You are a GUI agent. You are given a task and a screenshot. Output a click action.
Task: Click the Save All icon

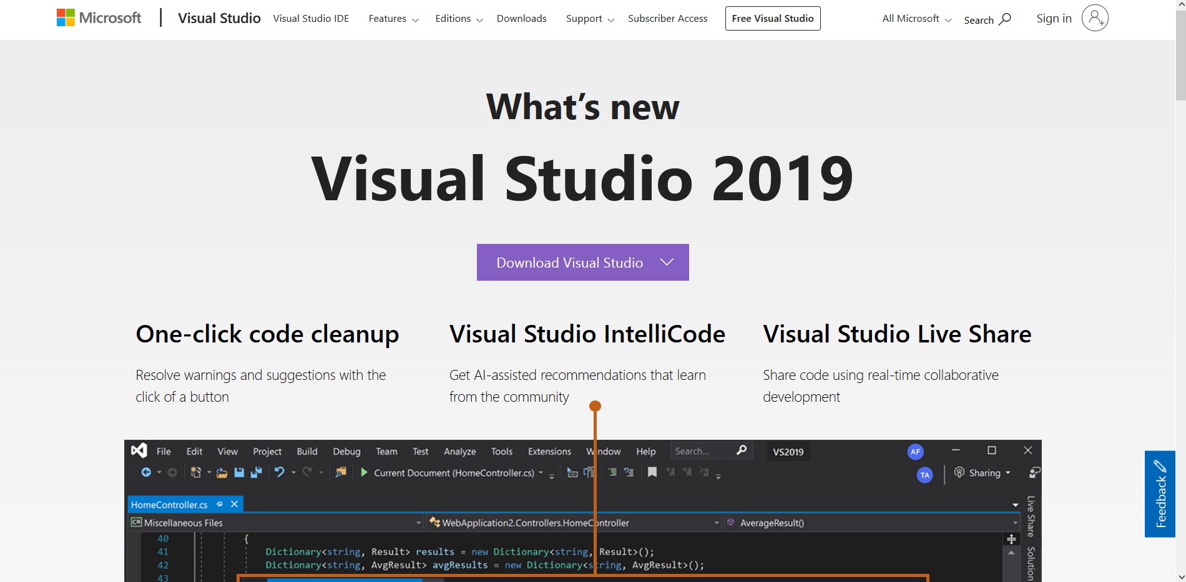coord(256,473)
